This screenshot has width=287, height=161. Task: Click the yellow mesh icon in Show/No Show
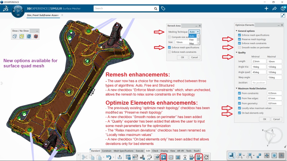(22, 36)
